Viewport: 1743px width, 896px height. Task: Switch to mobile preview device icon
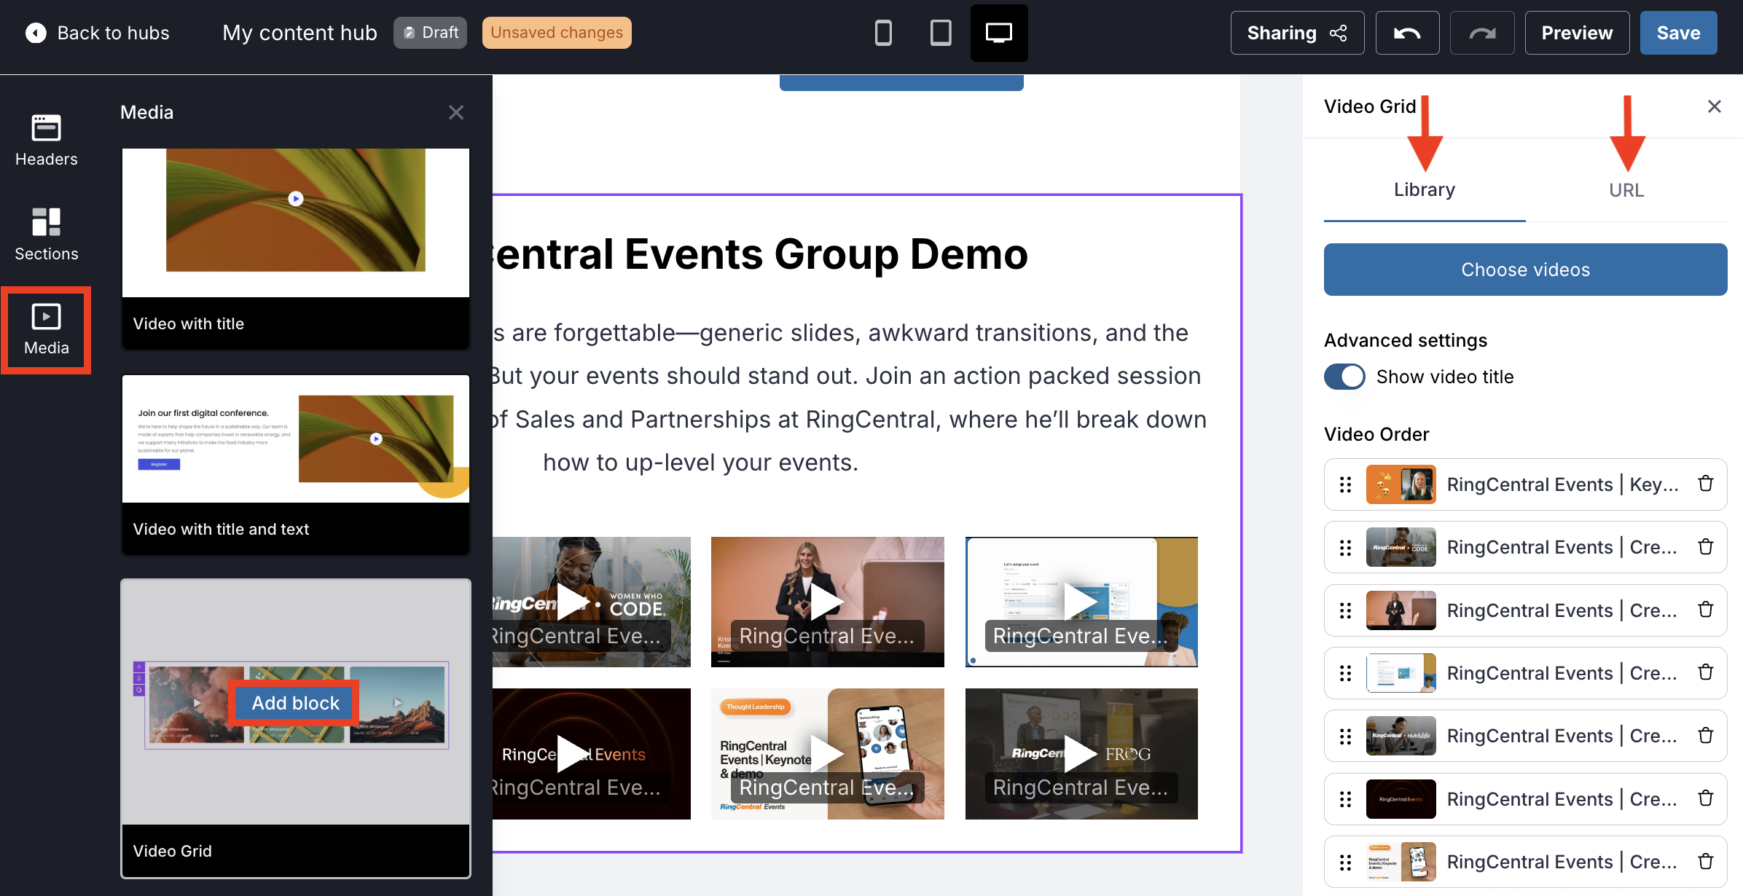[x=883, y=33]
